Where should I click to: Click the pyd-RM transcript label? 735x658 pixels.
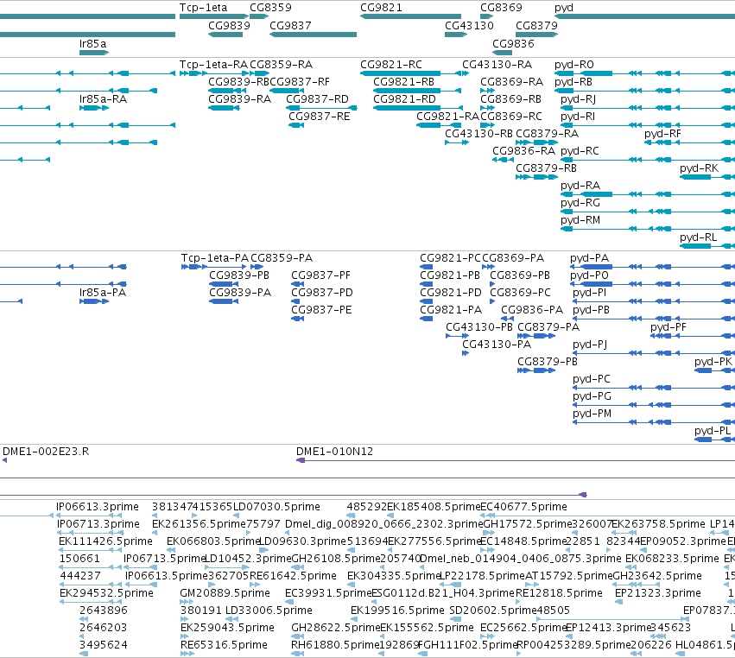pos(580,220)
